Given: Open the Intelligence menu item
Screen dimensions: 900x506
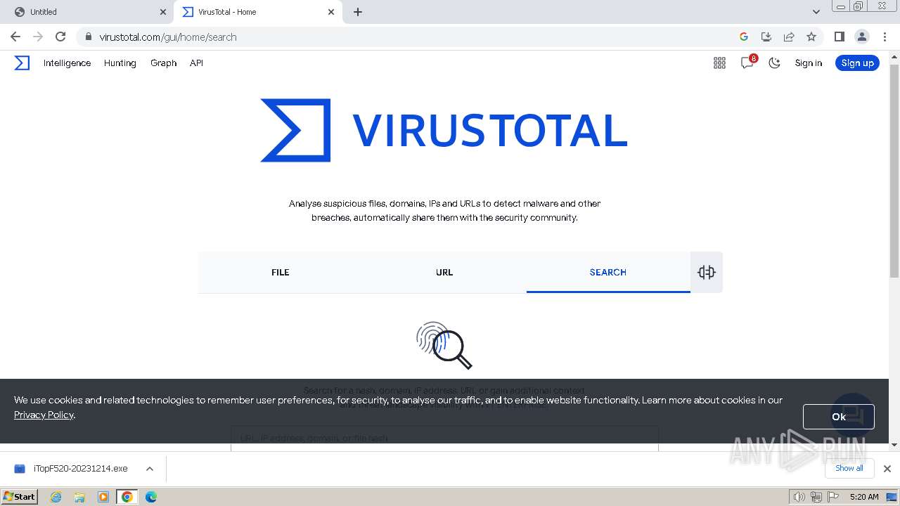Looking at the screenshot, I should tap(67, 63).
